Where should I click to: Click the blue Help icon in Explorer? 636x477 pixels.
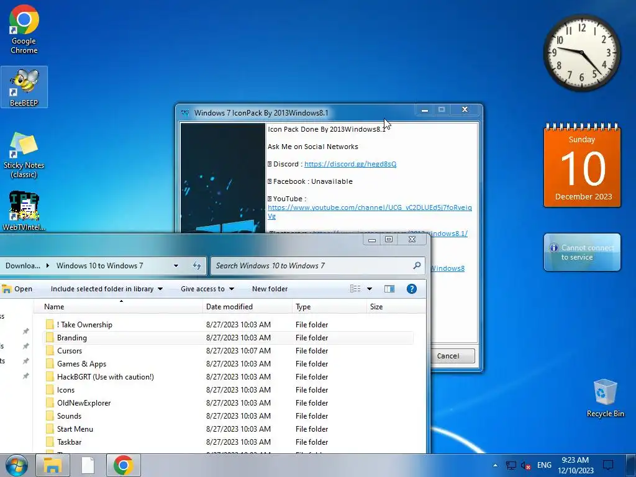click(411, 289)
